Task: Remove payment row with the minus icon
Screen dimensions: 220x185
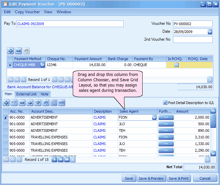Action: click(x=19, y=51)
